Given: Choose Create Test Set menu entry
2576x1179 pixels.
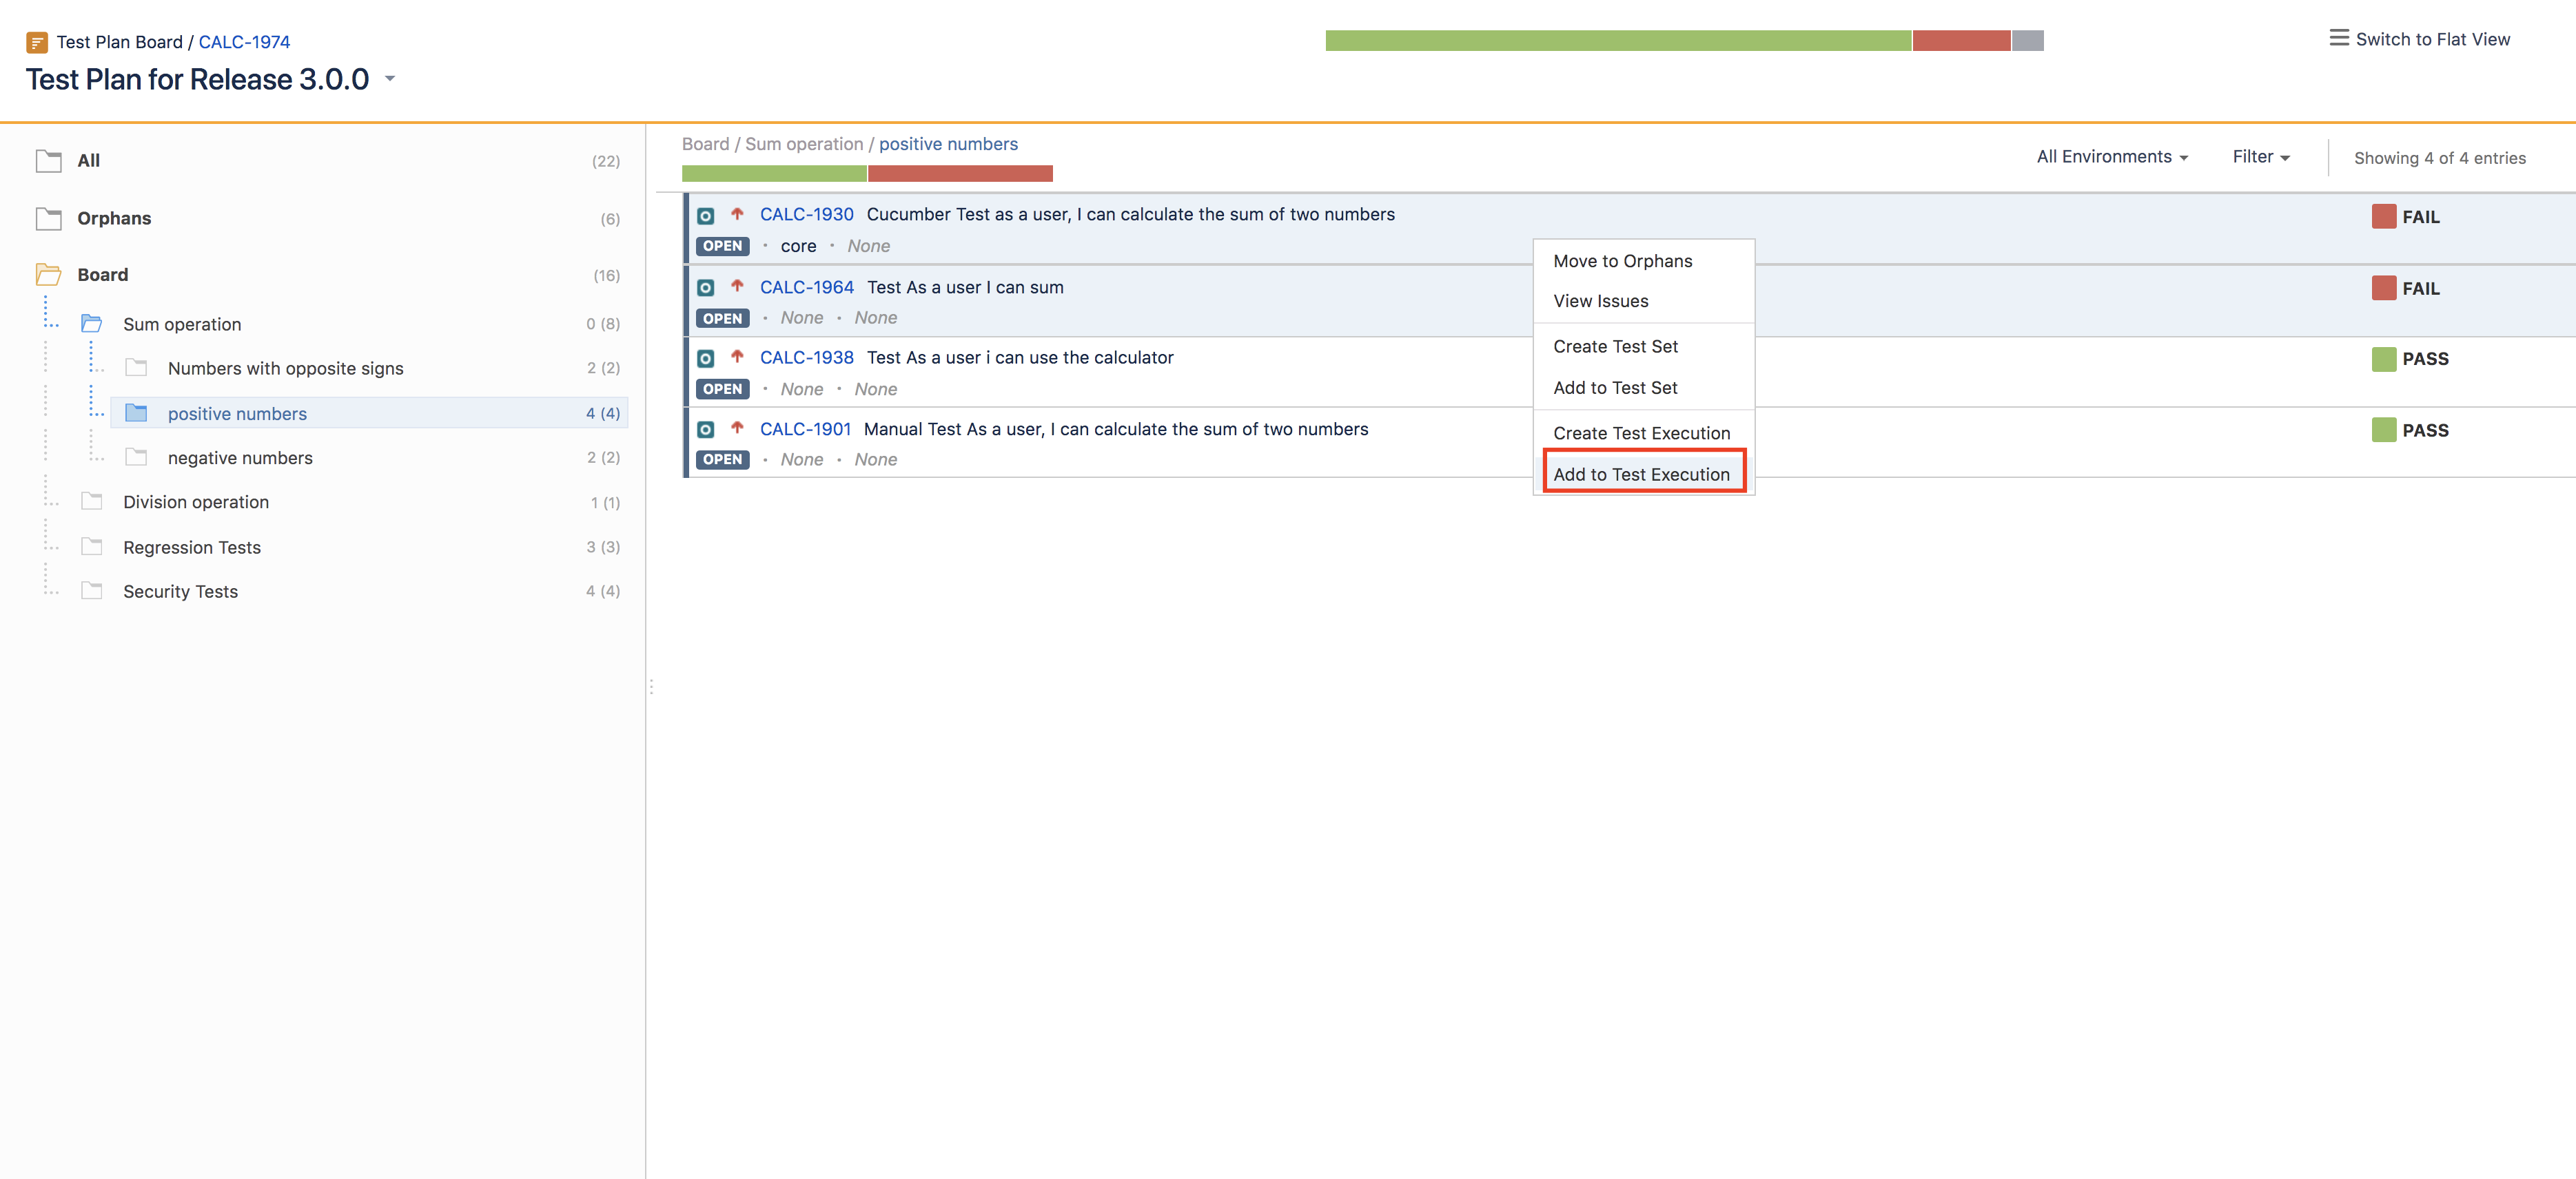Looking at the screenshot, I should [x=1615, y=346].
